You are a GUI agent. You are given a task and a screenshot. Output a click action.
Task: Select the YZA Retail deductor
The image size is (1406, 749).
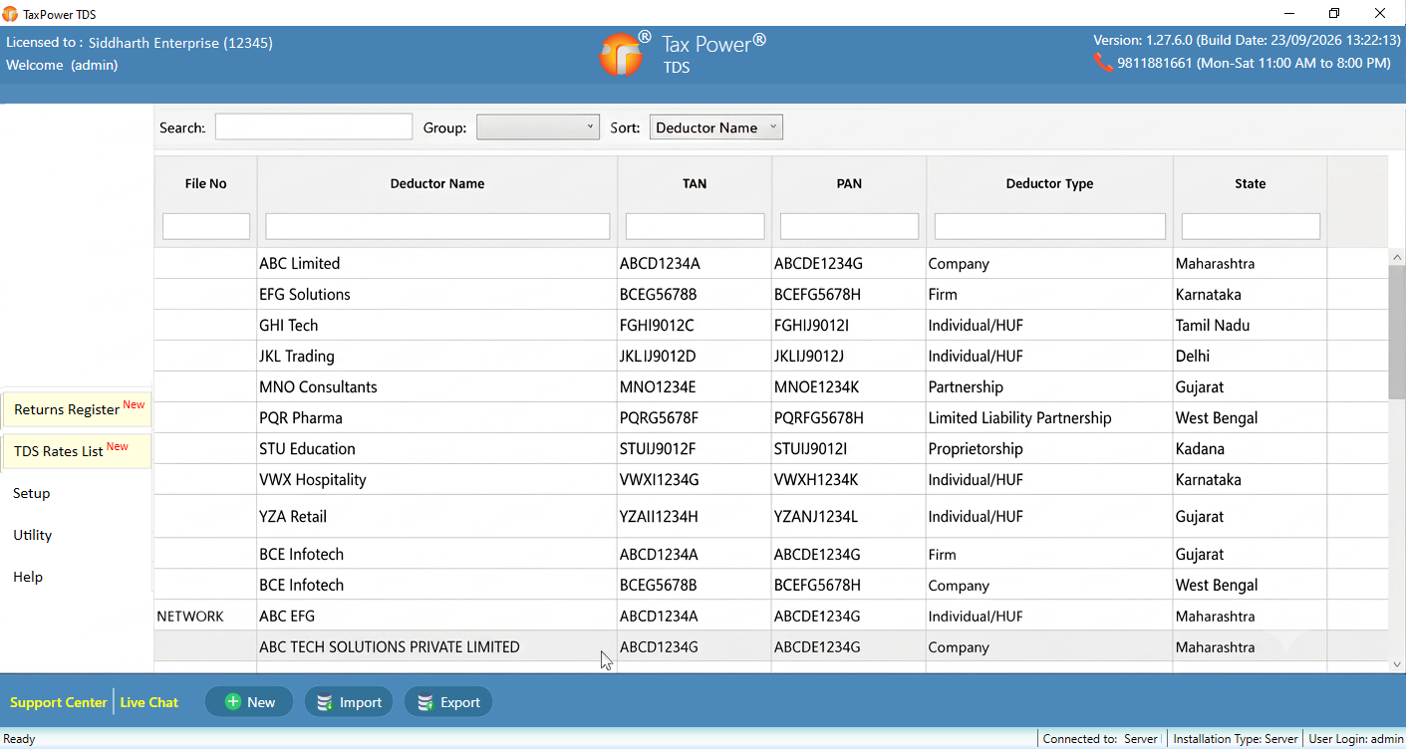(770, 516)
